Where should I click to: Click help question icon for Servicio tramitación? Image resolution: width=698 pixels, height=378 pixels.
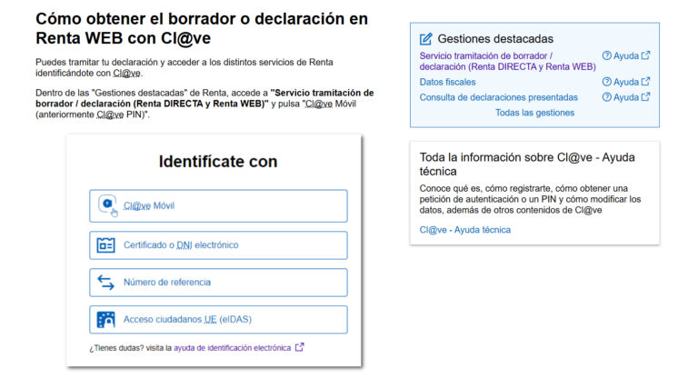pos(607,55)
